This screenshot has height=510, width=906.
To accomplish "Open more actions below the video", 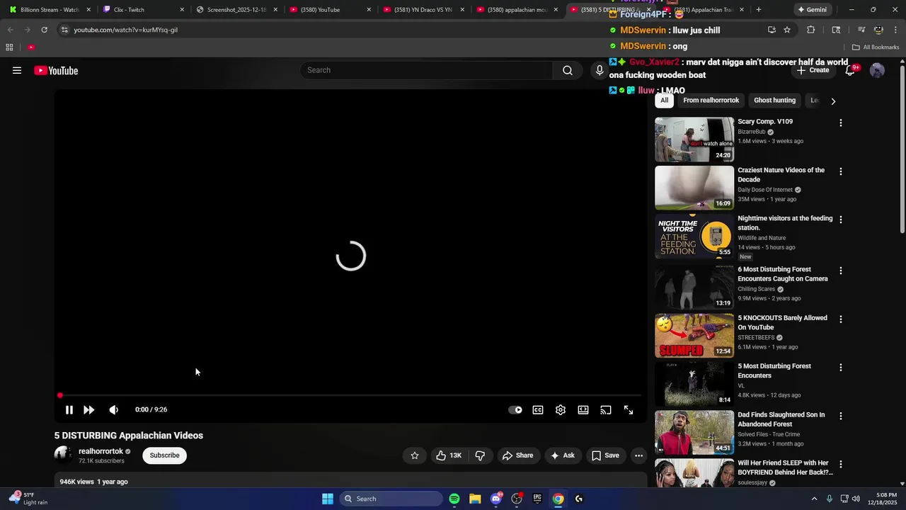I will click(x=638, y=455).
